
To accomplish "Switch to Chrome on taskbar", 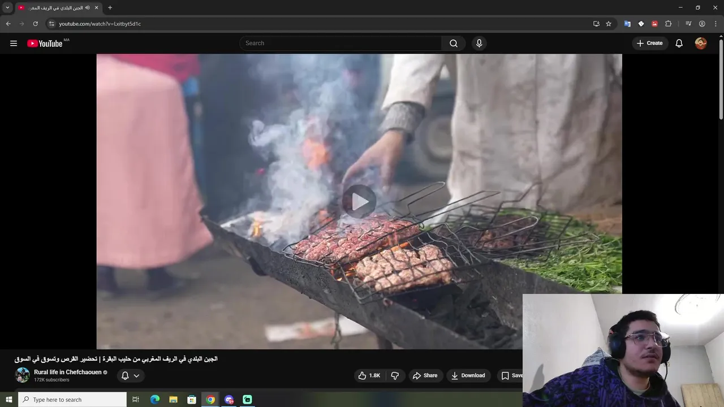I will click(x=210, y=400).
